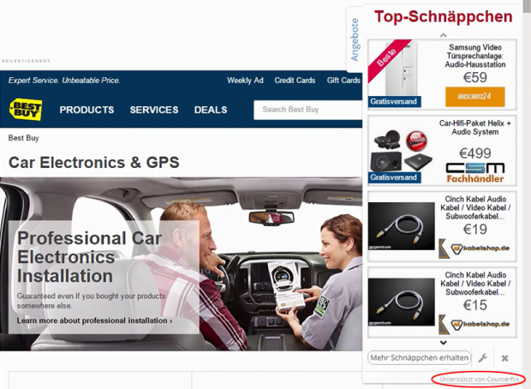Click the Gratisversand badge on Car-Hifi offer
This screenshot has width=531, height=389.
pos(394,177)
